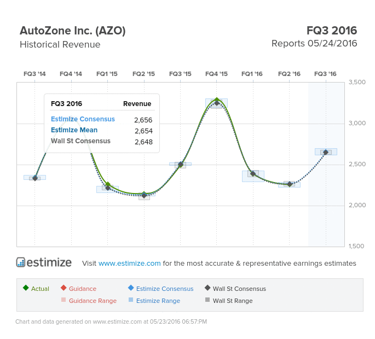Click the 2,000 y-axis label

[x=357, y=205]
